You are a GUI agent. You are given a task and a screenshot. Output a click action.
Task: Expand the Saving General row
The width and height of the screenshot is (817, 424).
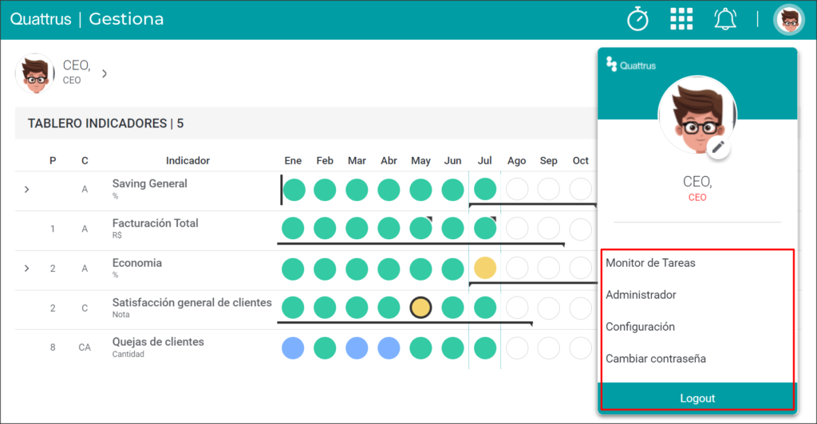point(26,190)
